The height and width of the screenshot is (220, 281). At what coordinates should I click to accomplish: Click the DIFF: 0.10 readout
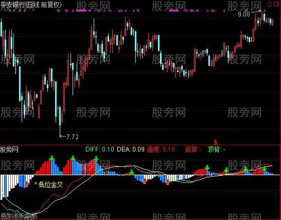(100, 149)
